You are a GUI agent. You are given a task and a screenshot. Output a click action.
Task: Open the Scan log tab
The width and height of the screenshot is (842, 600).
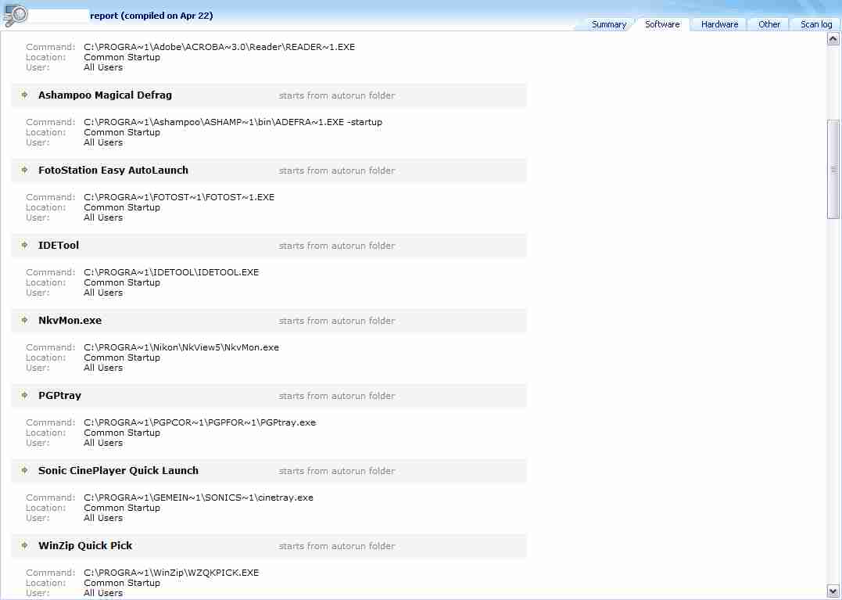click(815, 24)
